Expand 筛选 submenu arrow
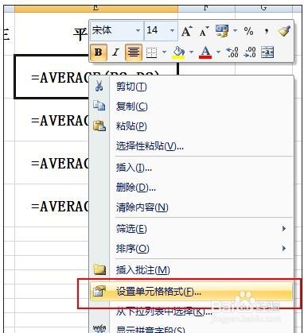The height and width of the screenshot is (333, 304). click(284, 229)
